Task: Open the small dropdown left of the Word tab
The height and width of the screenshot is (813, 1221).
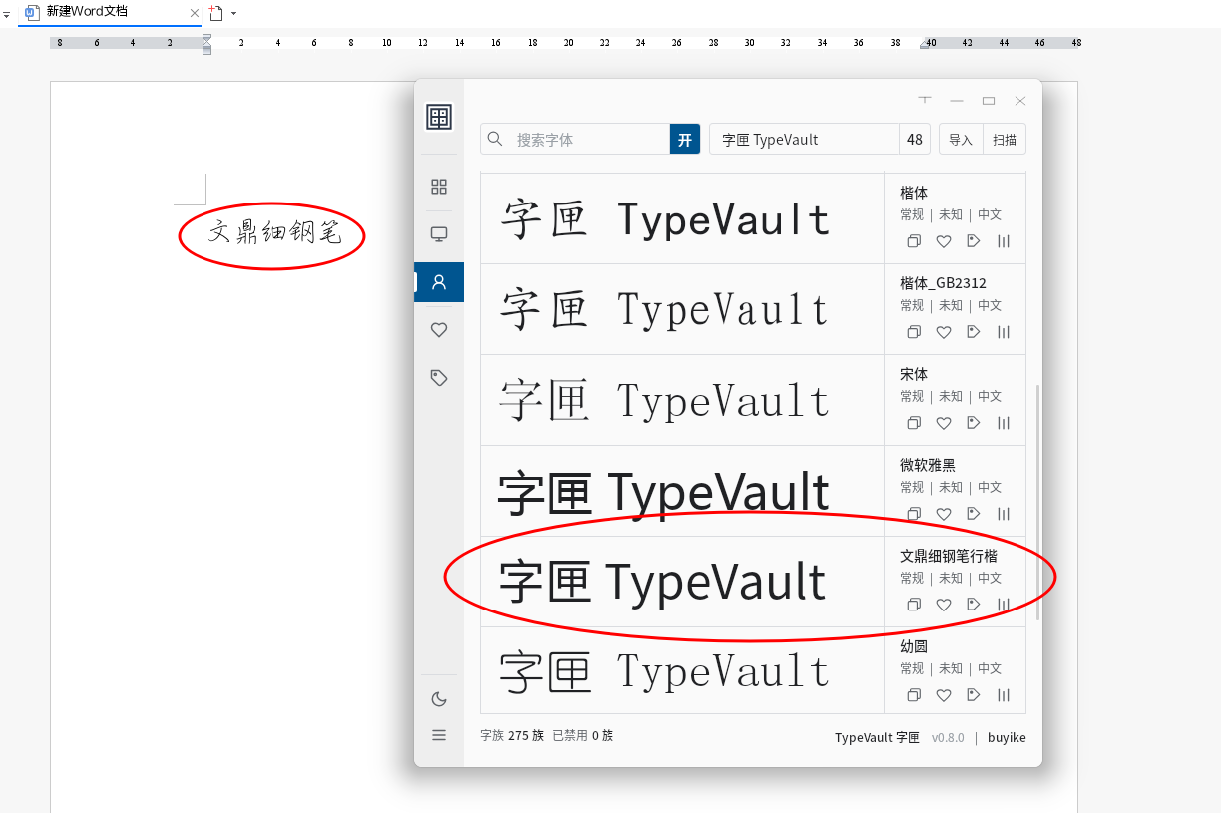Action: (x=6, y=14)
